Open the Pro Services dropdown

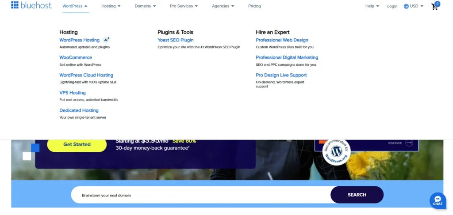[184, 6]
